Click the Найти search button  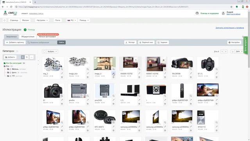click(61, 42)
